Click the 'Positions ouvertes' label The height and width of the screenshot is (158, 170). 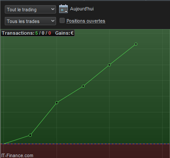tap(86, 21)
